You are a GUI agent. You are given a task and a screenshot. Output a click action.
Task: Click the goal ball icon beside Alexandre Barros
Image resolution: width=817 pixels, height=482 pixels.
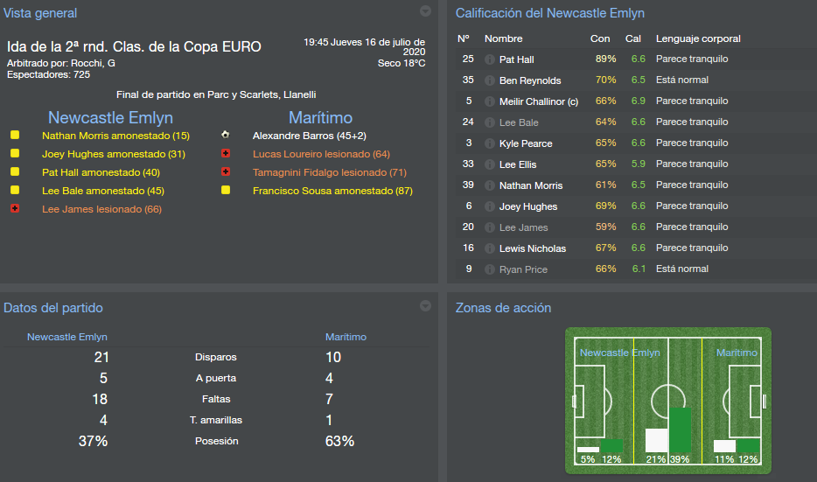(x=226, y=136)
